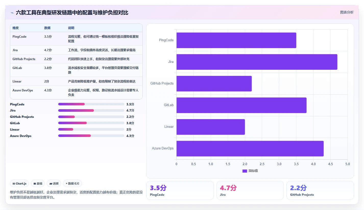Select the Chart.js tag pill

point(19,184)
